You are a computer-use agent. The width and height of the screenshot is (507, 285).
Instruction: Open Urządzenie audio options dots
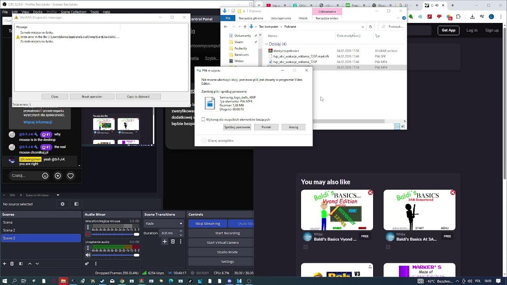pos(88,248)
